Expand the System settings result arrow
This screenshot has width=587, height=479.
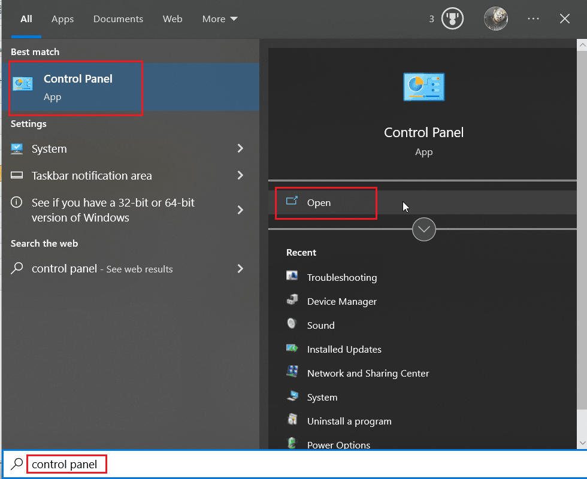[240, 149]
